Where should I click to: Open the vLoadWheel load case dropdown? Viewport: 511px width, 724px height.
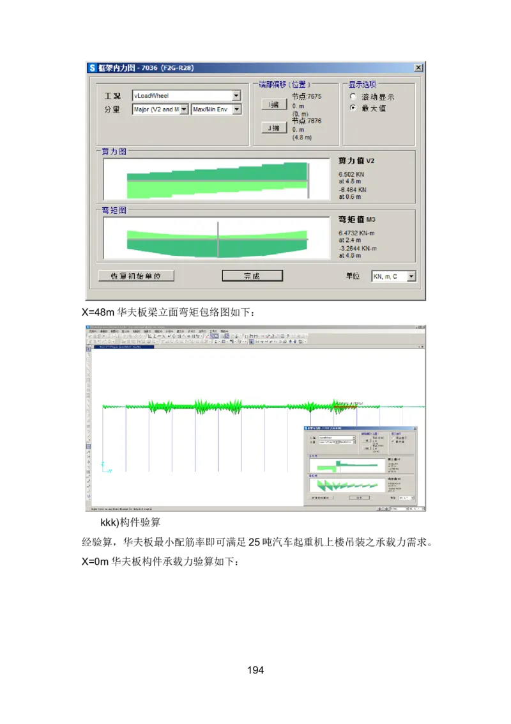[x=236, y=95]
